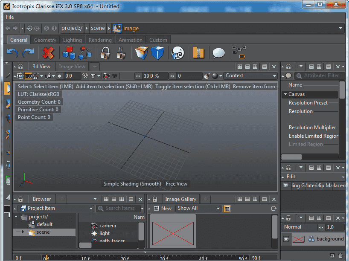The image size is (349, 261).
Task: Click the comment speech bubble icon
Action: point(218,52)
